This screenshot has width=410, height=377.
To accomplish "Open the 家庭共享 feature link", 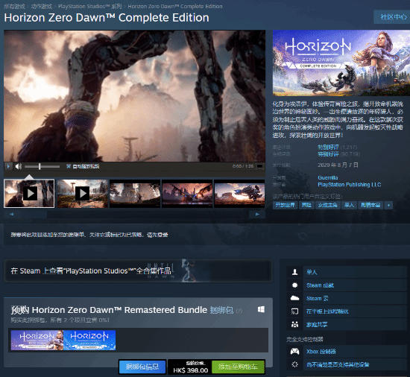I will [x=317, y=325].
